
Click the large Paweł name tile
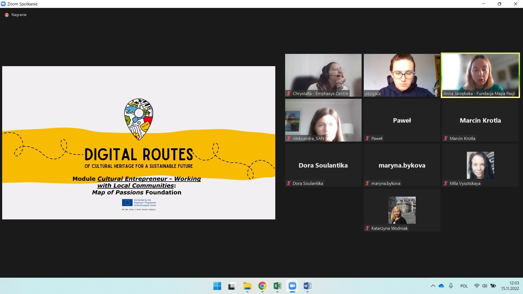click(x=402, y=120)
